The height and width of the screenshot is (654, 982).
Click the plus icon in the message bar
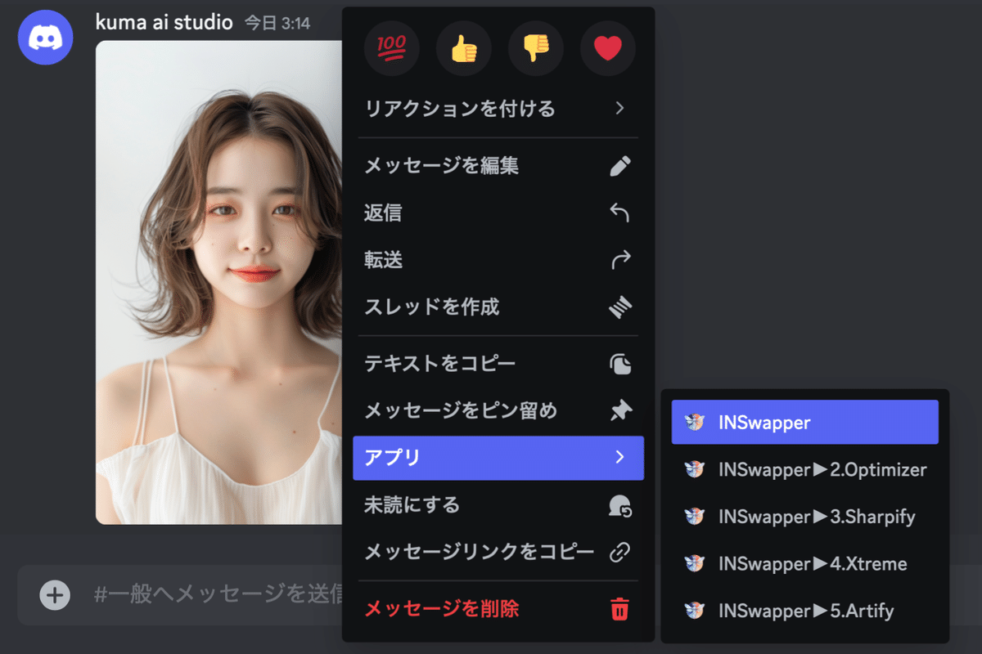(x=54, y=595)
